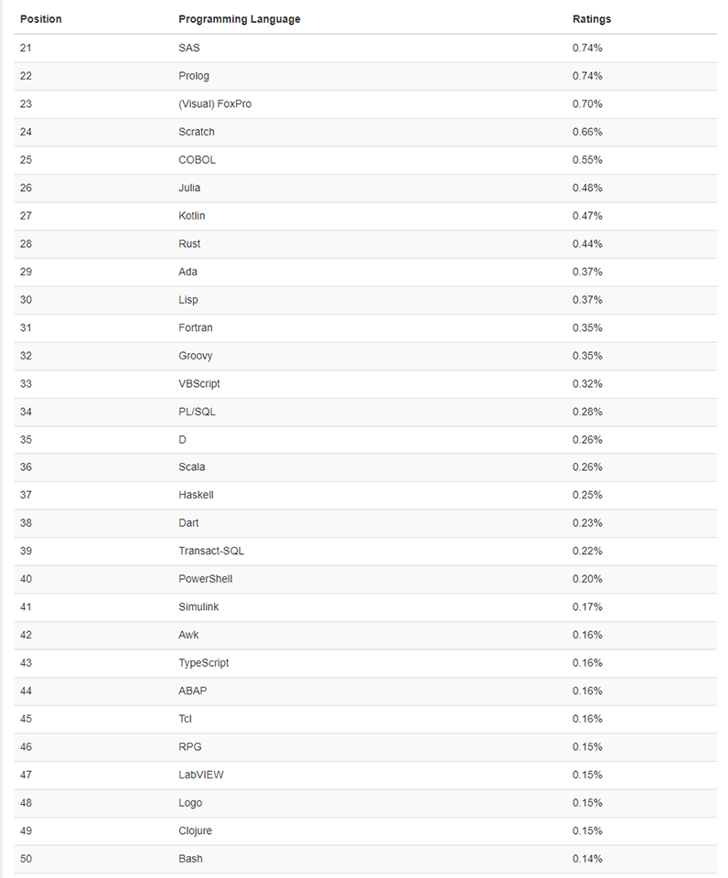Select the Clojure row
Screen dimensions: 728x878
[366, 831]
